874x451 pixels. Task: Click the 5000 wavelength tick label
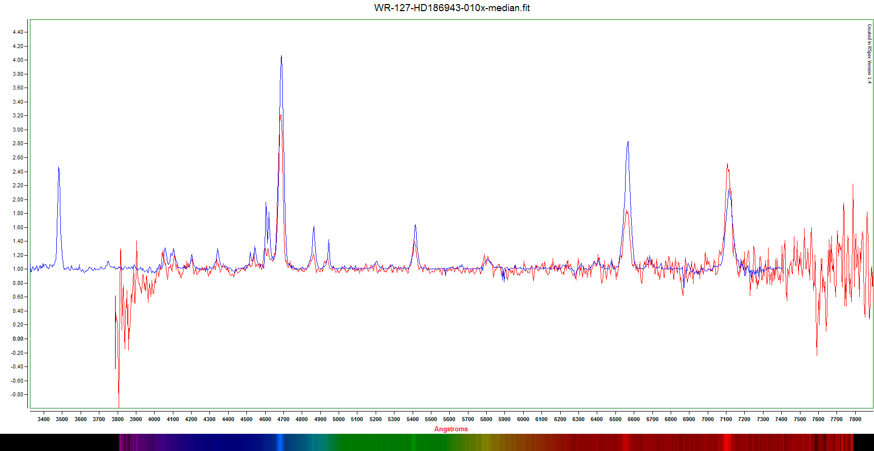point(339,419)
